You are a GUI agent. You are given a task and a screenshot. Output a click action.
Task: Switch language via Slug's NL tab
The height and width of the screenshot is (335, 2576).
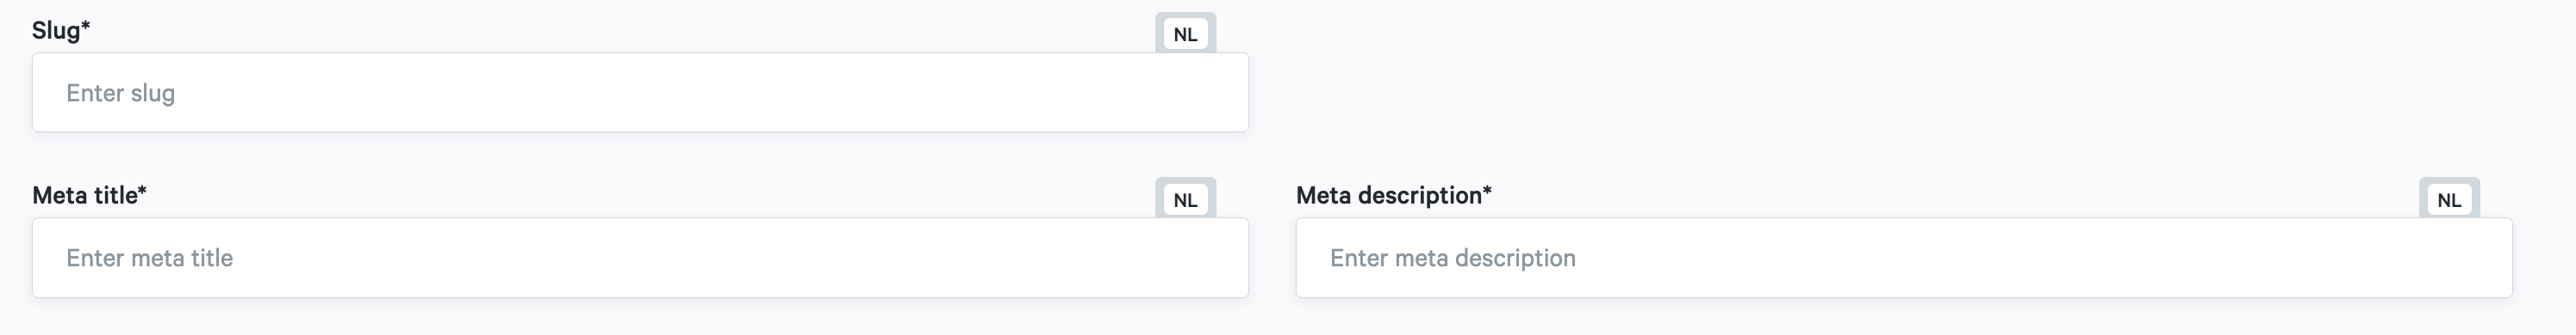pos(1186,33)
